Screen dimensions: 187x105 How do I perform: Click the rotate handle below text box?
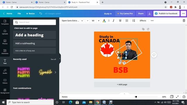120,63
